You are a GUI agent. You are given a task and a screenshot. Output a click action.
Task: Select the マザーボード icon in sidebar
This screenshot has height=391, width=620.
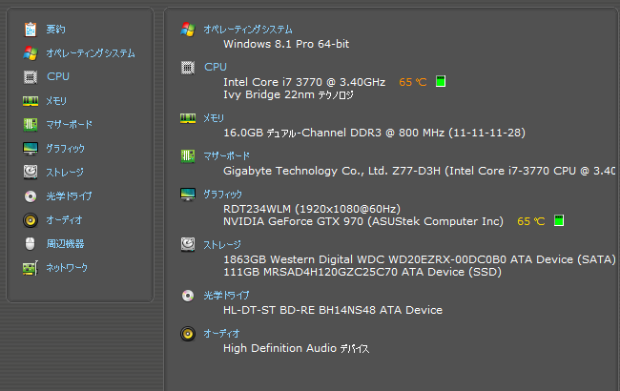31,125
